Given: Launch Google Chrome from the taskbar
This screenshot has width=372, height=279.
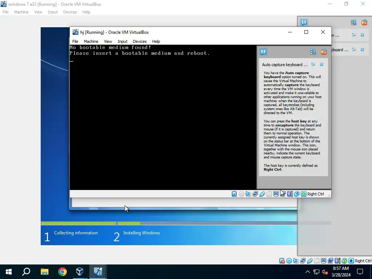Looking at the screenshot, I should coord(62,272).
